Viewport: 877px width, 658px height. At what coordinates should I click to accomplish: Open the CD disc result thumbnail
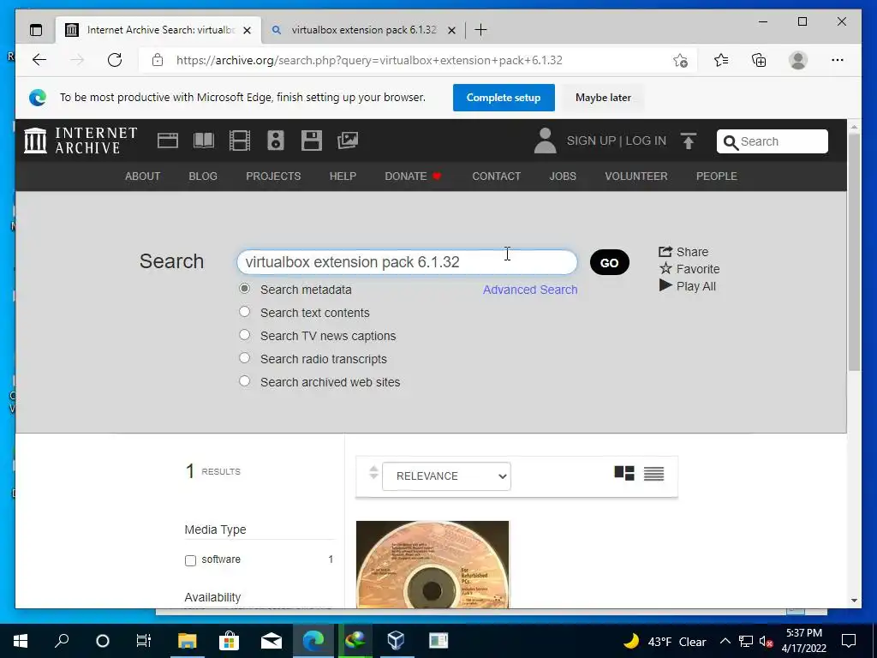pyautogui.click(x=433, y=564)
